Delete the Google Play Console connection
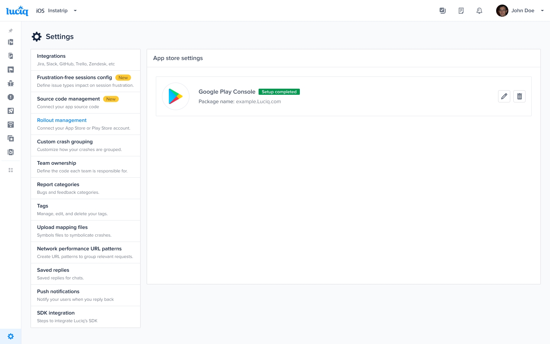Viewport: 550px width, 344px height. (519, 96)
